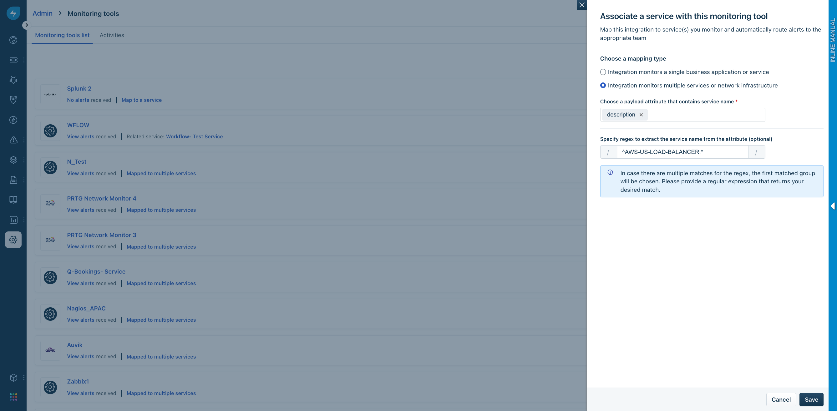Image resolution: width=837 pixels, height=411 pixels.
Task: Click the bug problems sidebar icon
Action: (x=13, y=80)
